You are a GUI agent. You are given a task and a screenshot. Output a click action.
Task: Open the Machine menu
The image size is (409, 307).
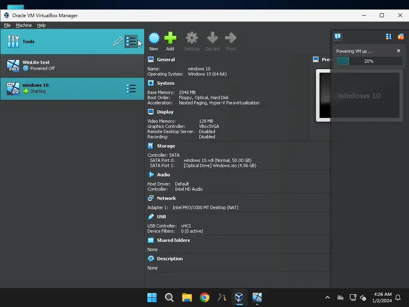point(24,25)
